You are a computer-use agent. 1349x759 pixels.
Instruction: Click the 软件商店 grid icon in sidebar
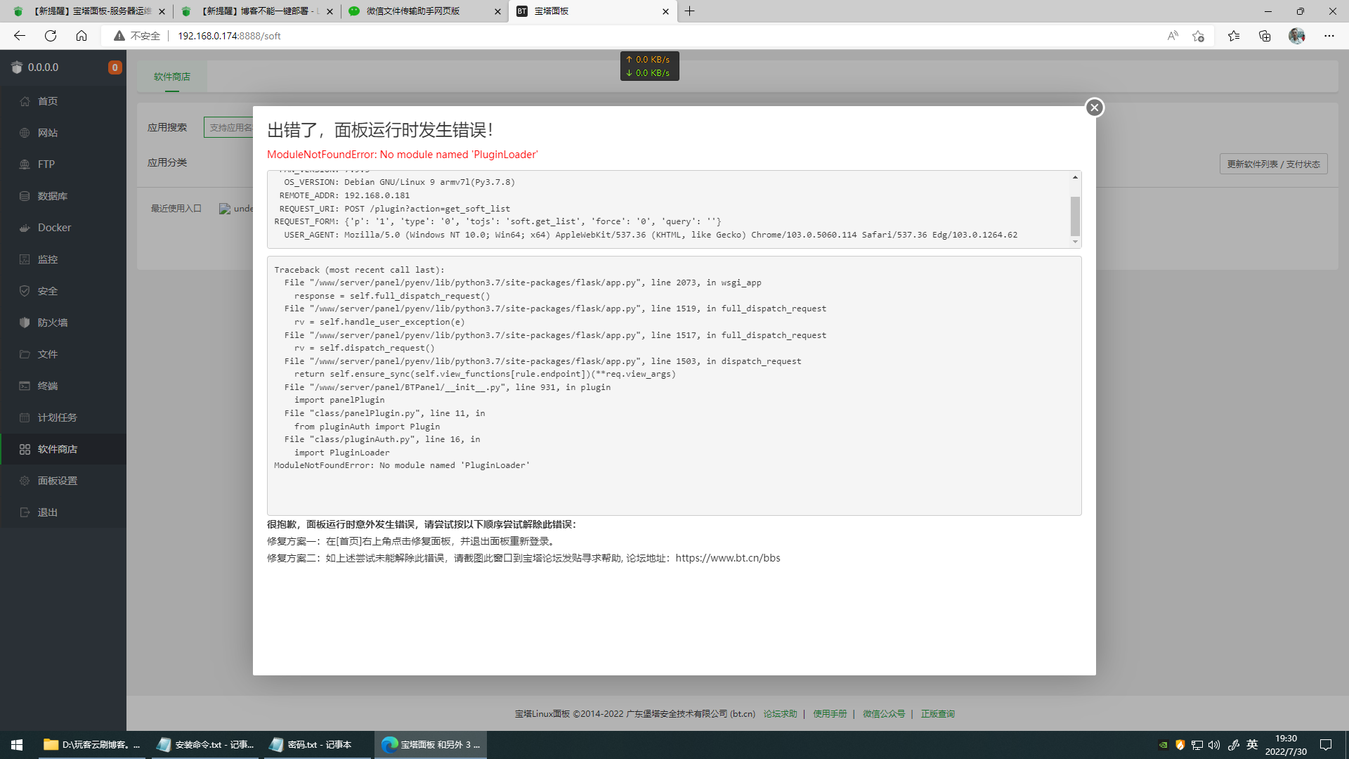[x=25, y=449]
